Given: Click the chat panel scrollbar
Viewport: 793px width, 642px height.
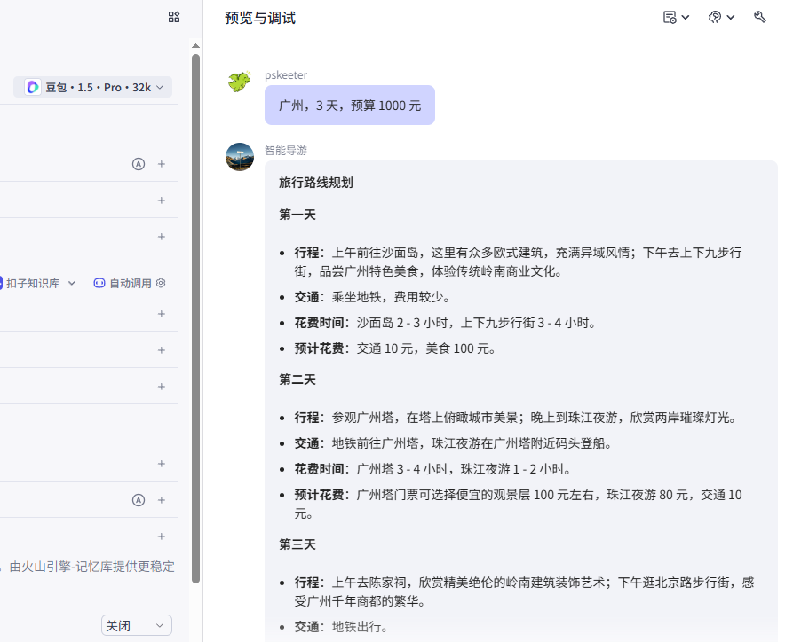Looking at the screenshot, I should pos(194,266).
